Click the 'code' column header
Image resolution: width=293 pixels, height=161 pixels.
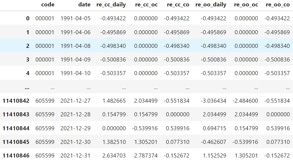click(x=48, y=5)
